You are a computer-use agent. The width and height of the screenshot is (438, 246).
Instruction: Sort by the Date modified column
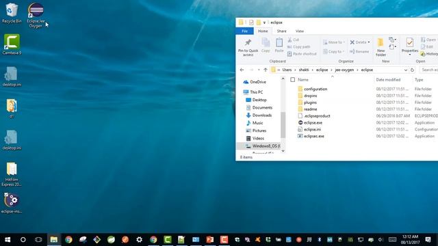[x=388, y=80]
